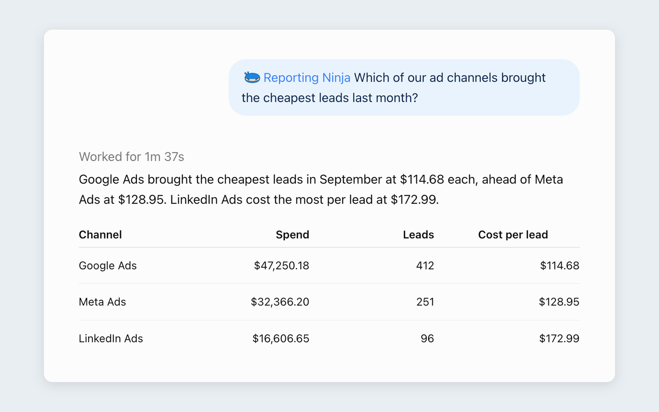Expand the 'Worked for 1m 37s' details
This screenshot has height=412, width=659.
point(131,157)
